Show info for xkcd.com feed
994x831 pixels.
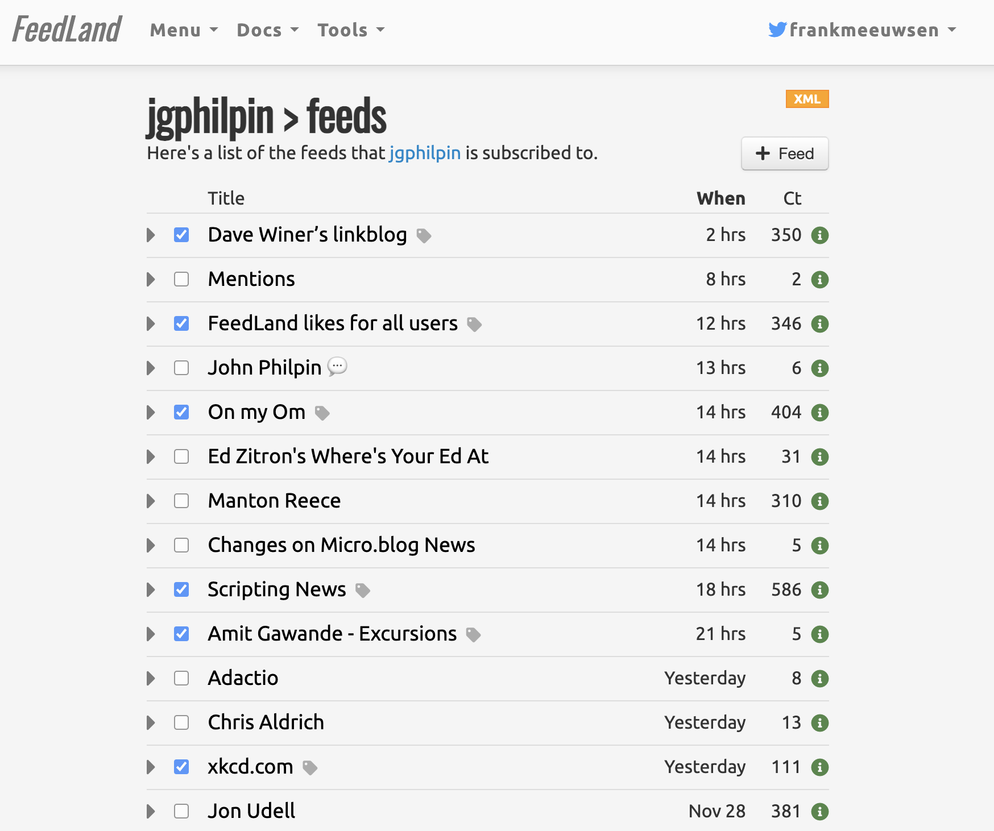pos(819,767)
